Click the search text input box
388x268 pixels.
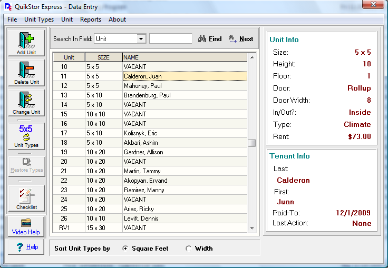coord(171,39)
